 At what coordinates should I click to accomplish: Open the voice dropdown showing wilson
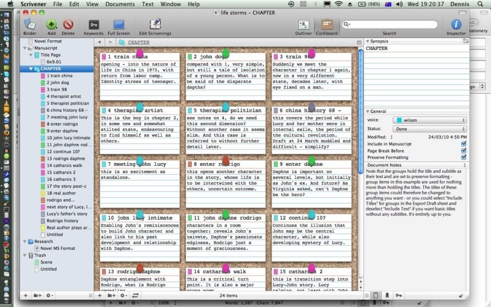tap(429, 120)
